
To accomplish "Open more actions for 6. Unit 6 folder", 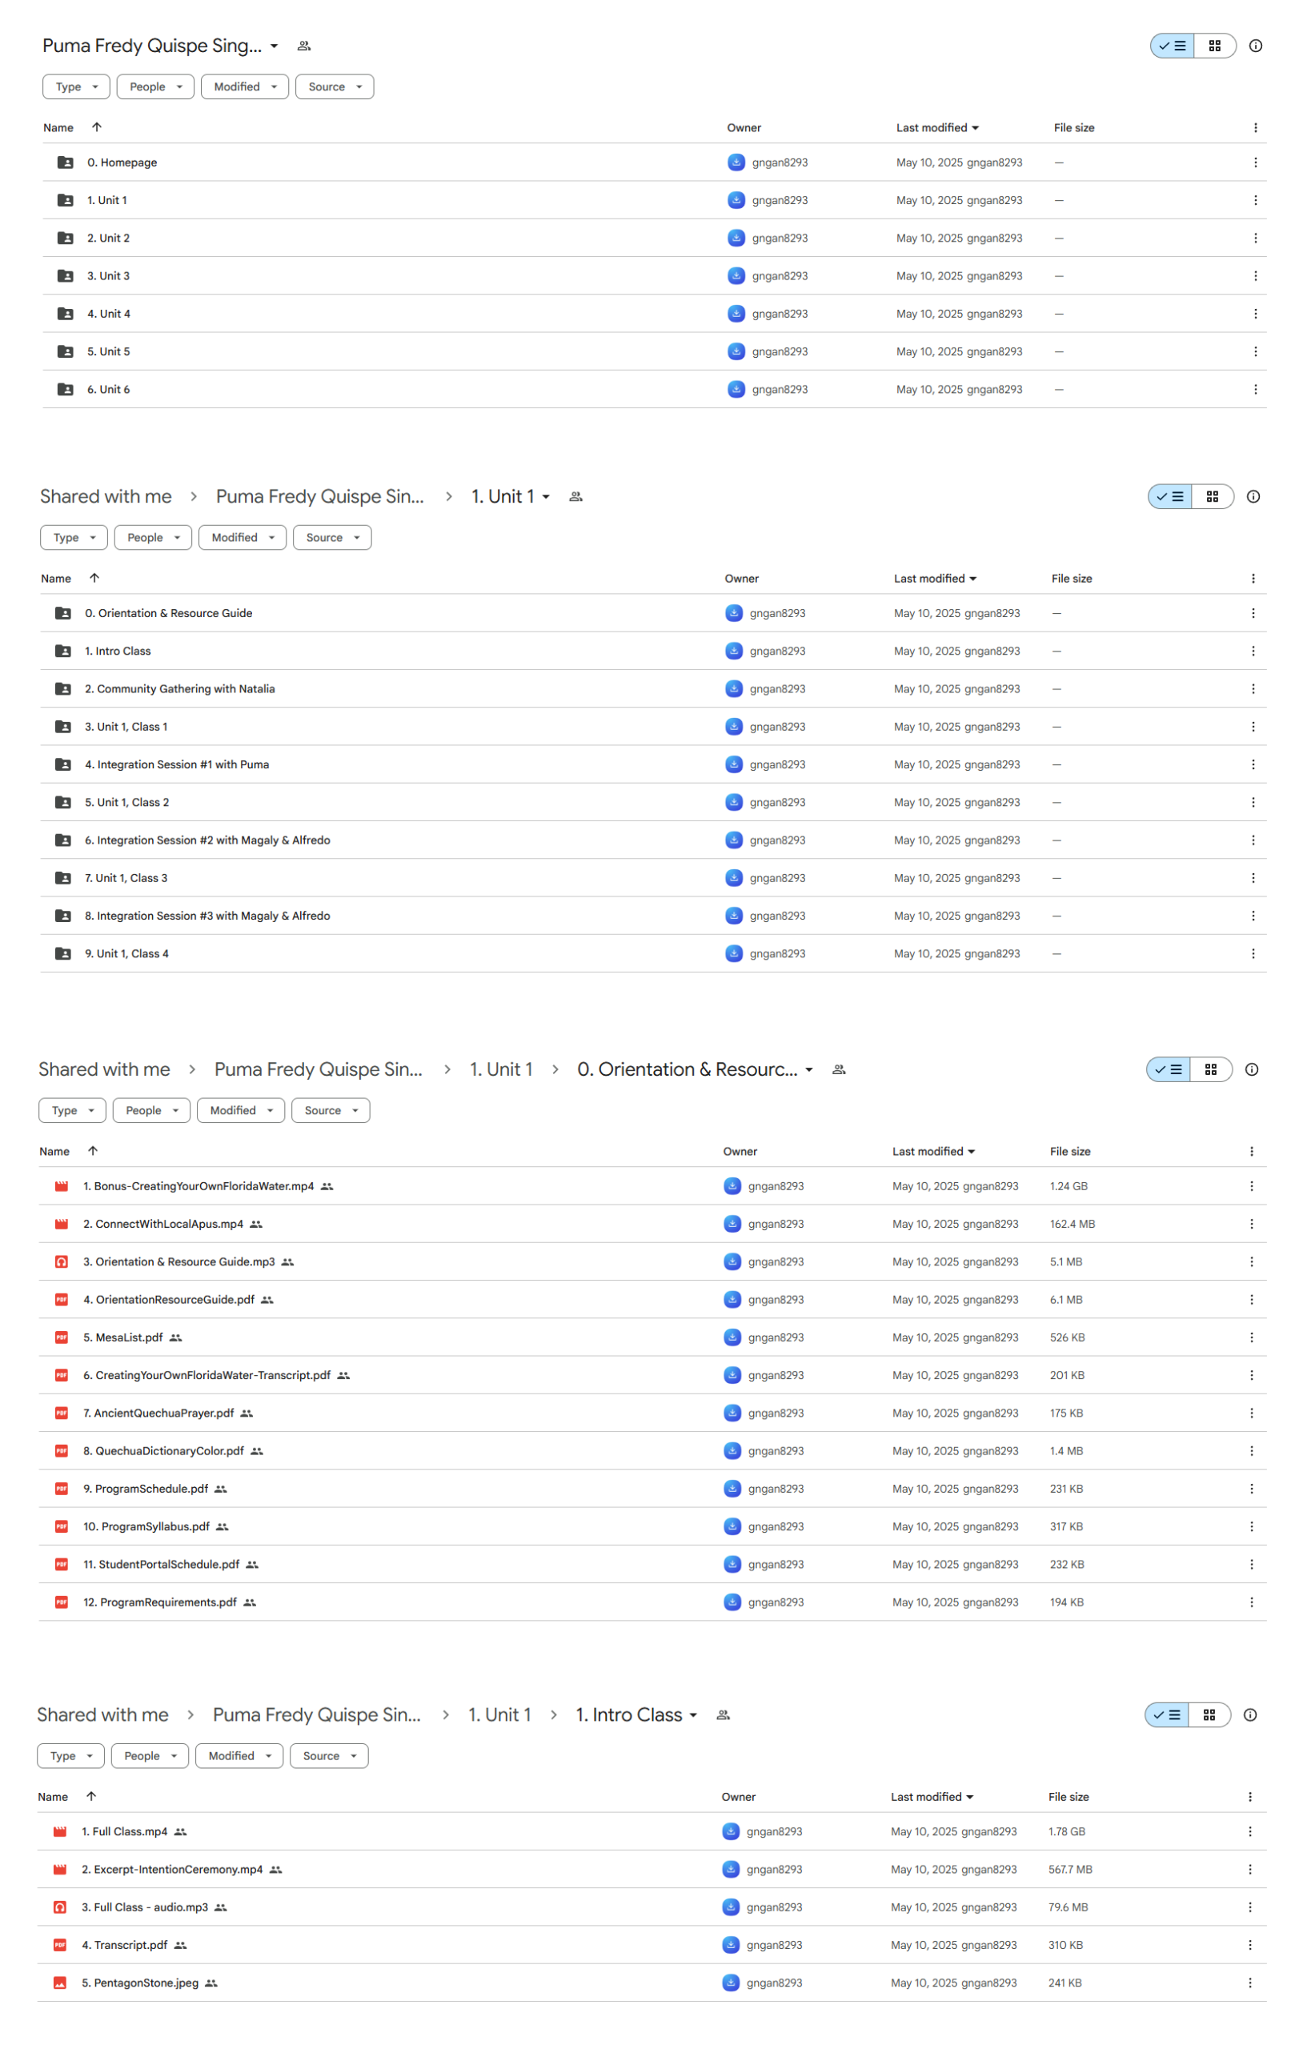I will coord(1255,389).
